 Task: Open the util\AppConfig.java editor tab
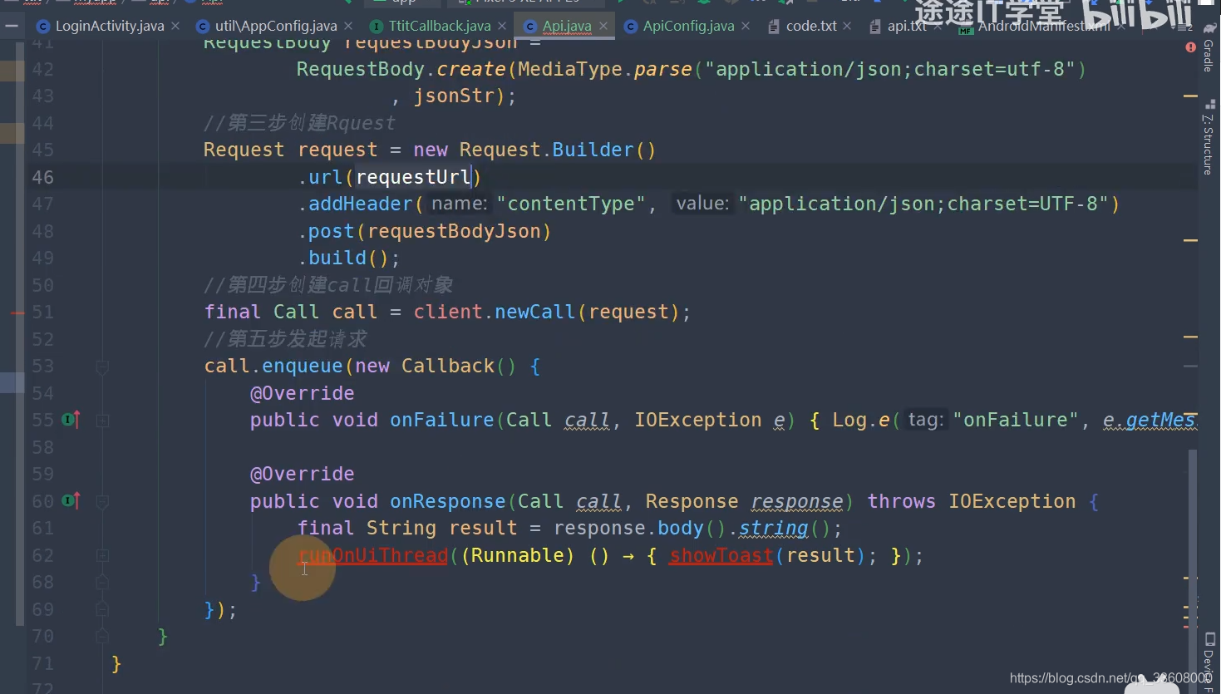pyautogui.click(x=275, y=26)
